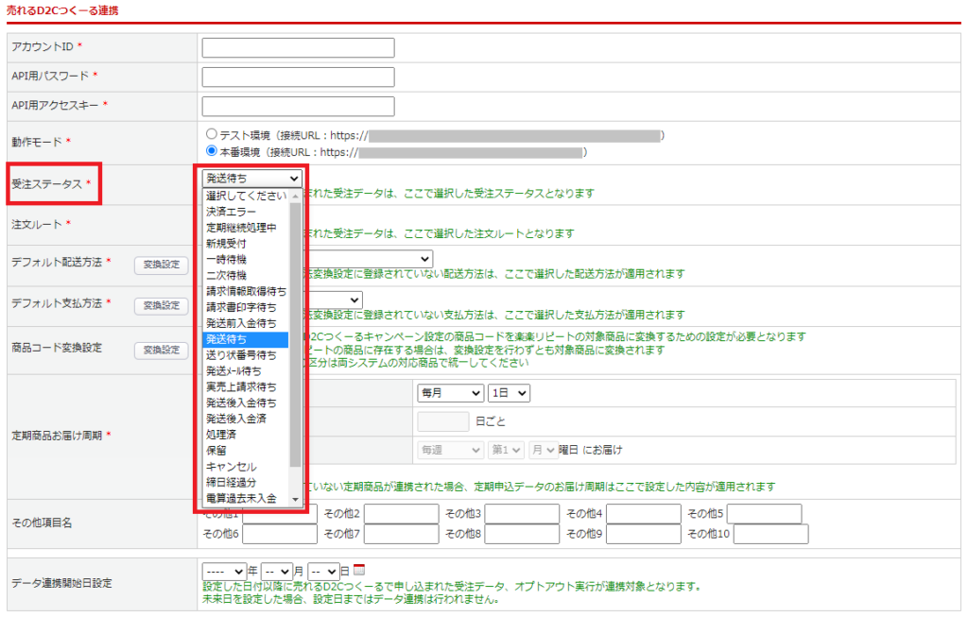Screen dimensions: 968x617
Task: Click the アカウントID input field
Action: click(297, 47)
